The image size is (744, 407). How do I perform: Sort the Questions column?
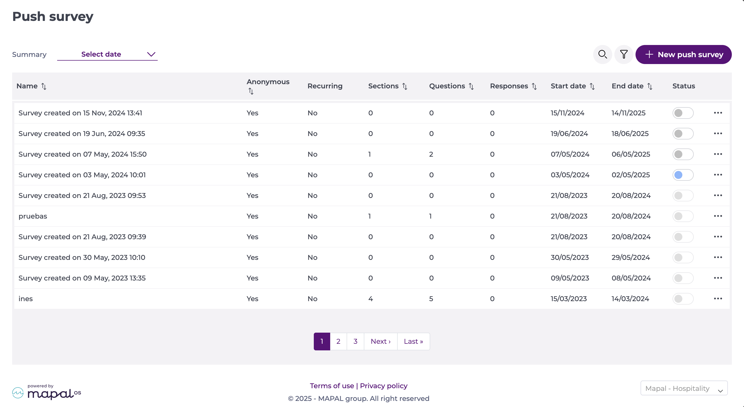click(x=471, y=86)
